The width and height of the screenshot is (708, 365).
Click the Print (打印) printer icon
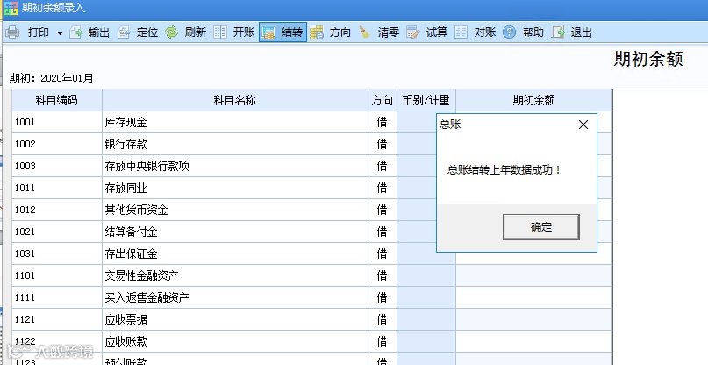coord(12,32)
